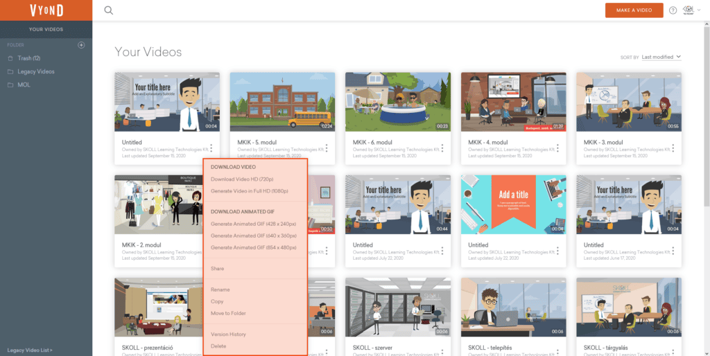Select Delete in the context menu
This screenshot has width=710, height=356.
tap(218, 346)
